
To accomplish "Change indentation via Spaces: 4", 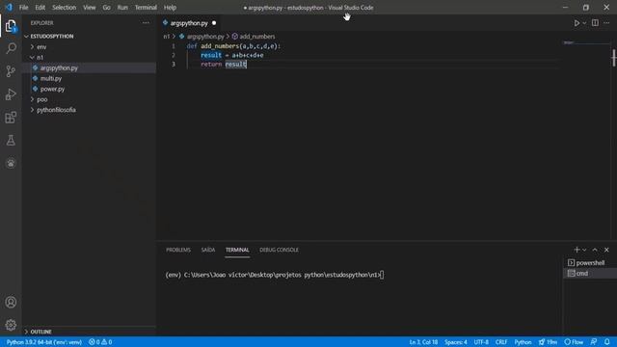I will (x=456, y=342).
